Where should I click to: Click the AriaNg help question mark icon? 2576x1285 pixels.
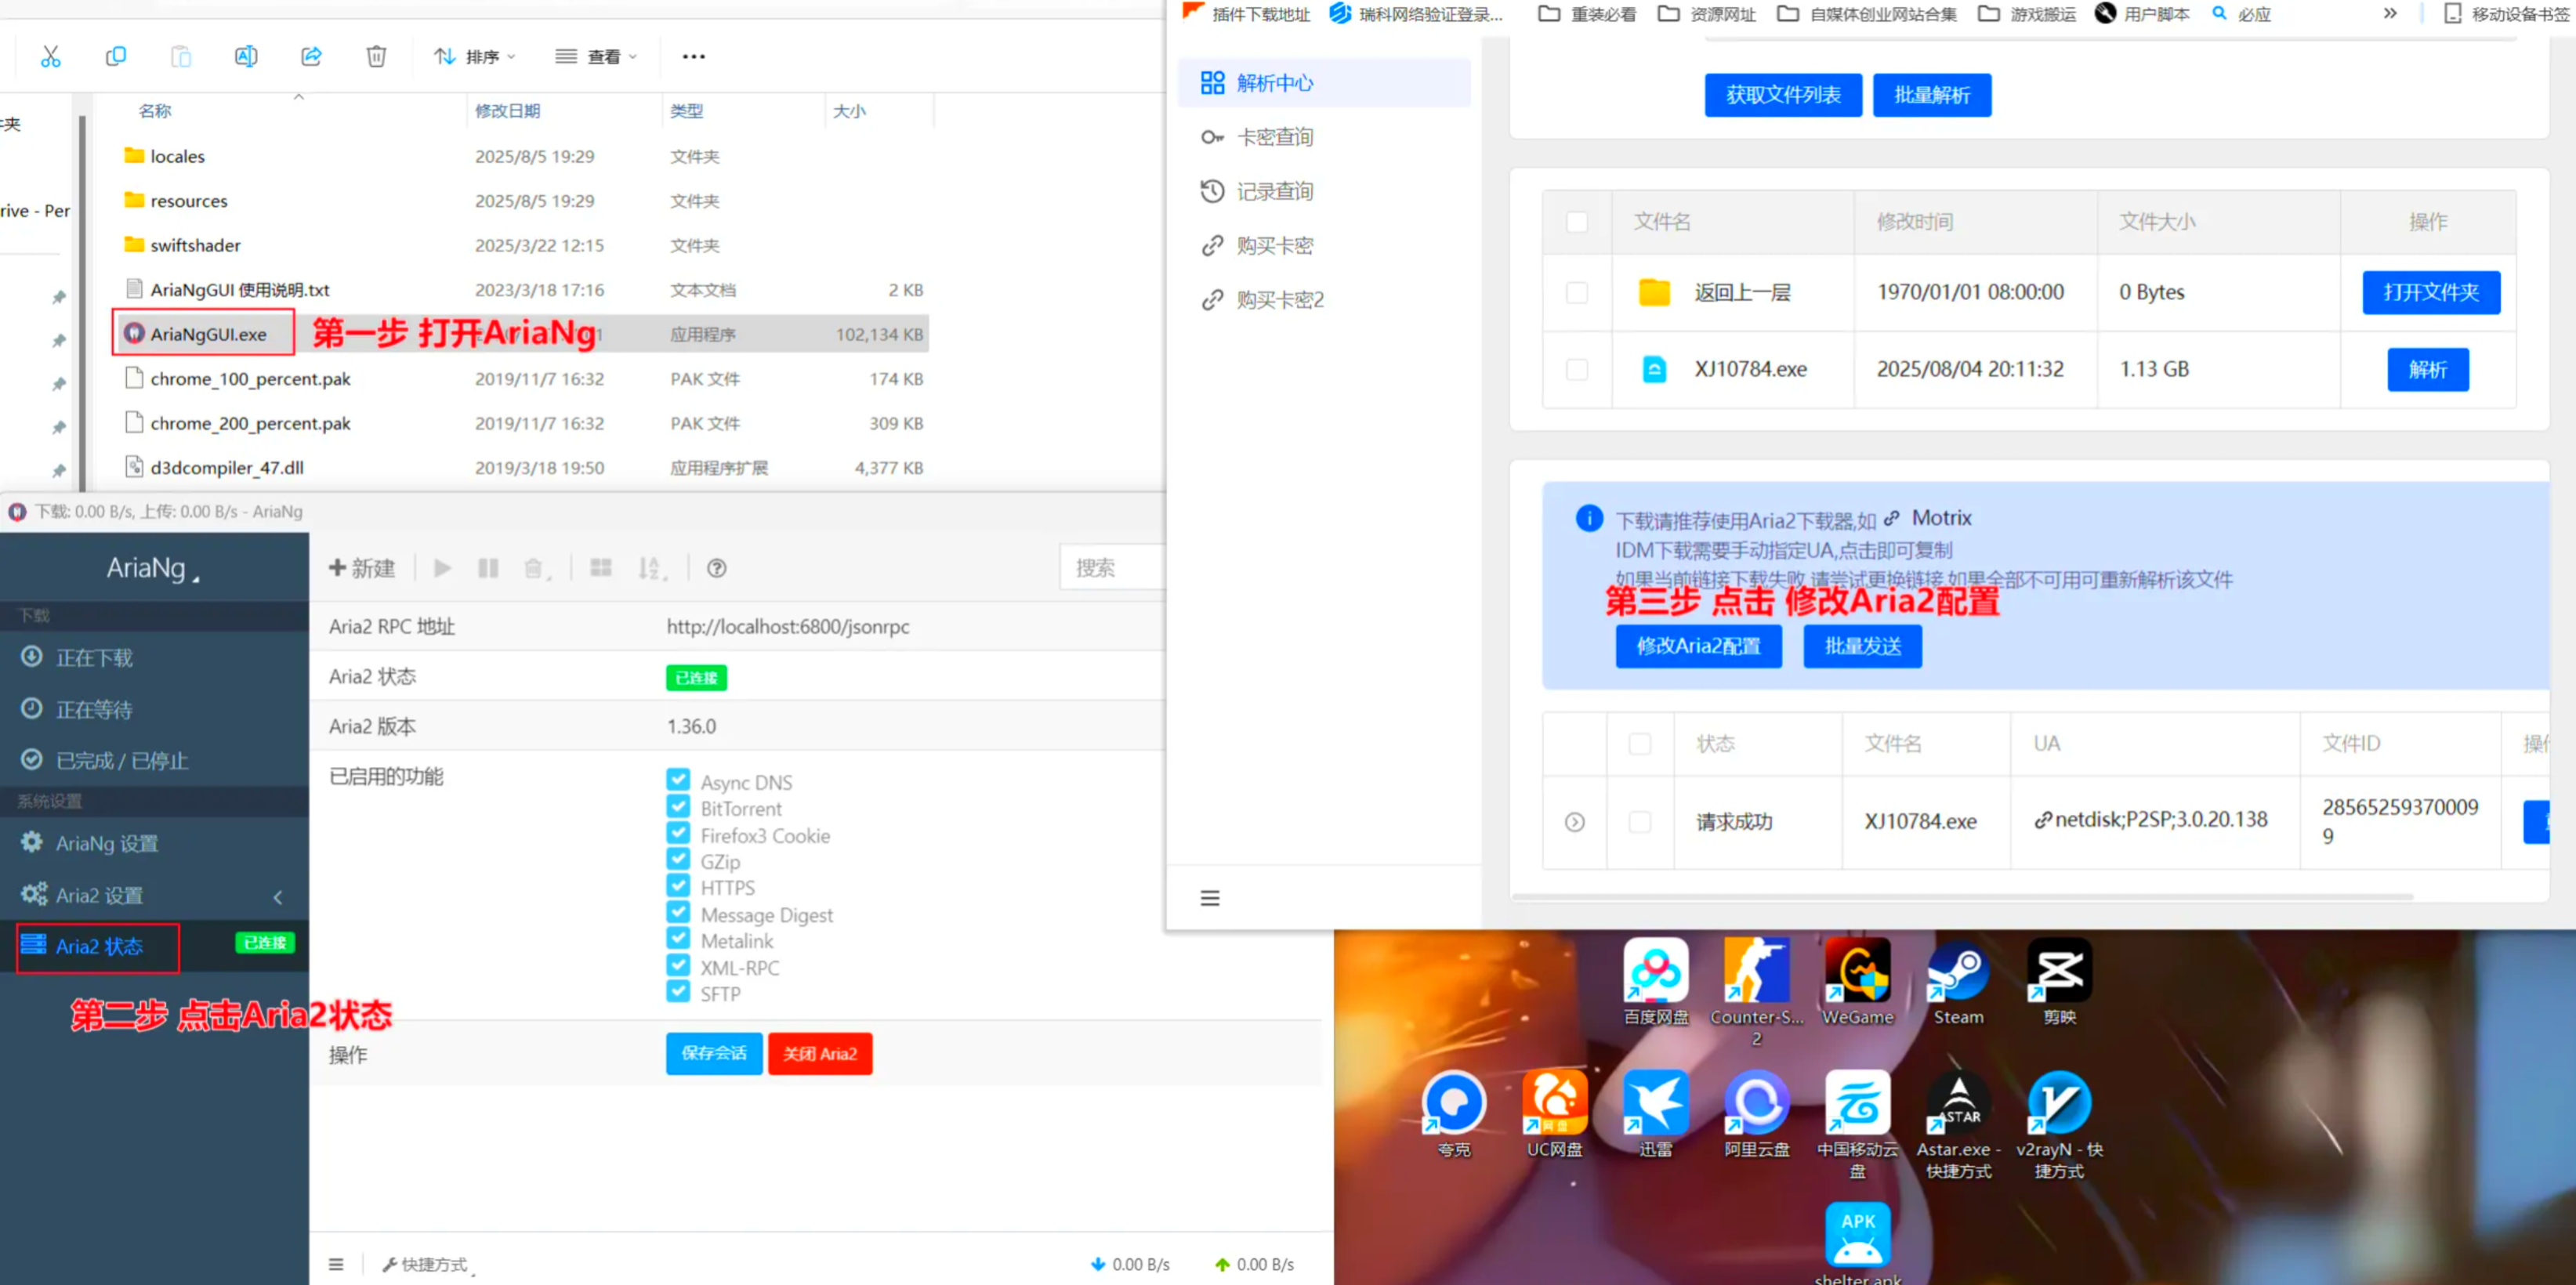(716, 569)
